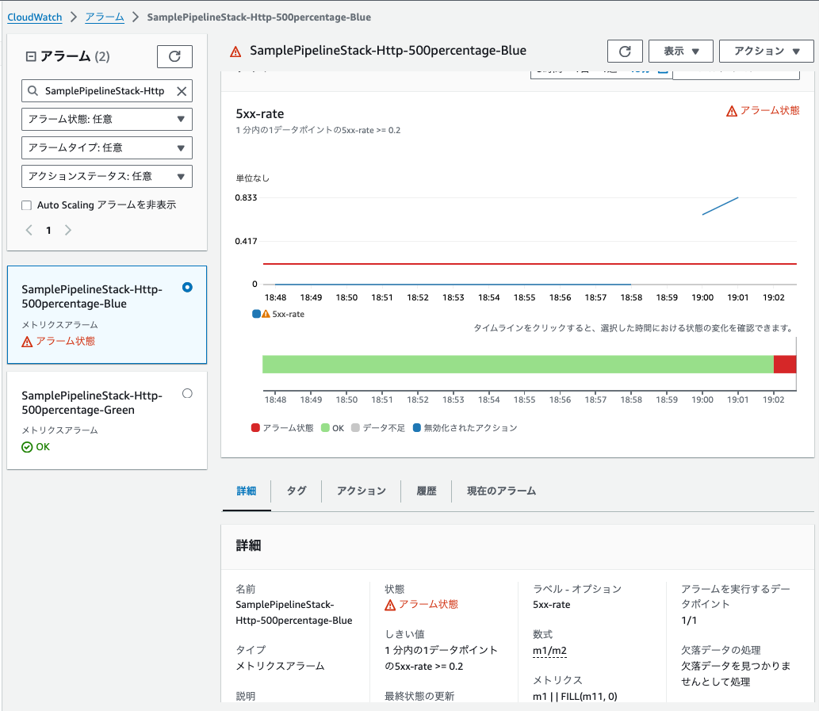Screen dimensions: 819x711
Task: Check Auto Scaling アラームを非表示 checkbox
Action: 27,205
